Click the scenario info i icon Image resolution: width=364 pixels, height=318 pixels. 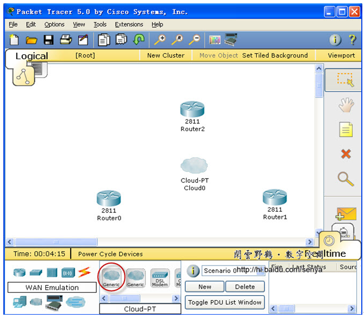pos(193,270)
